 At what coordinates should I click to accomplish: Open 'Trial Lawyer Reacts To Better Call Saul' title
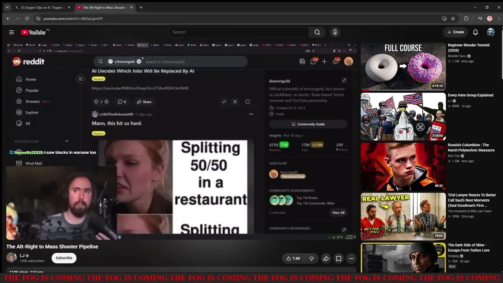click(472, 200)
